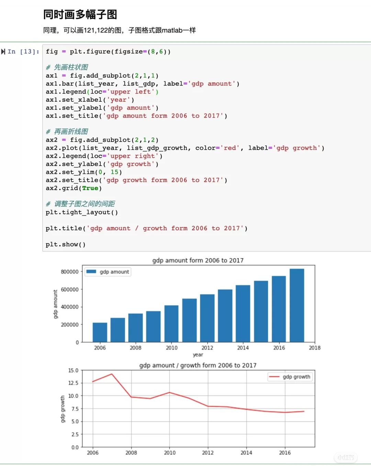371x466 pixels.
Task: Click the comment line # 再画折线图
Action: [67, 132]
